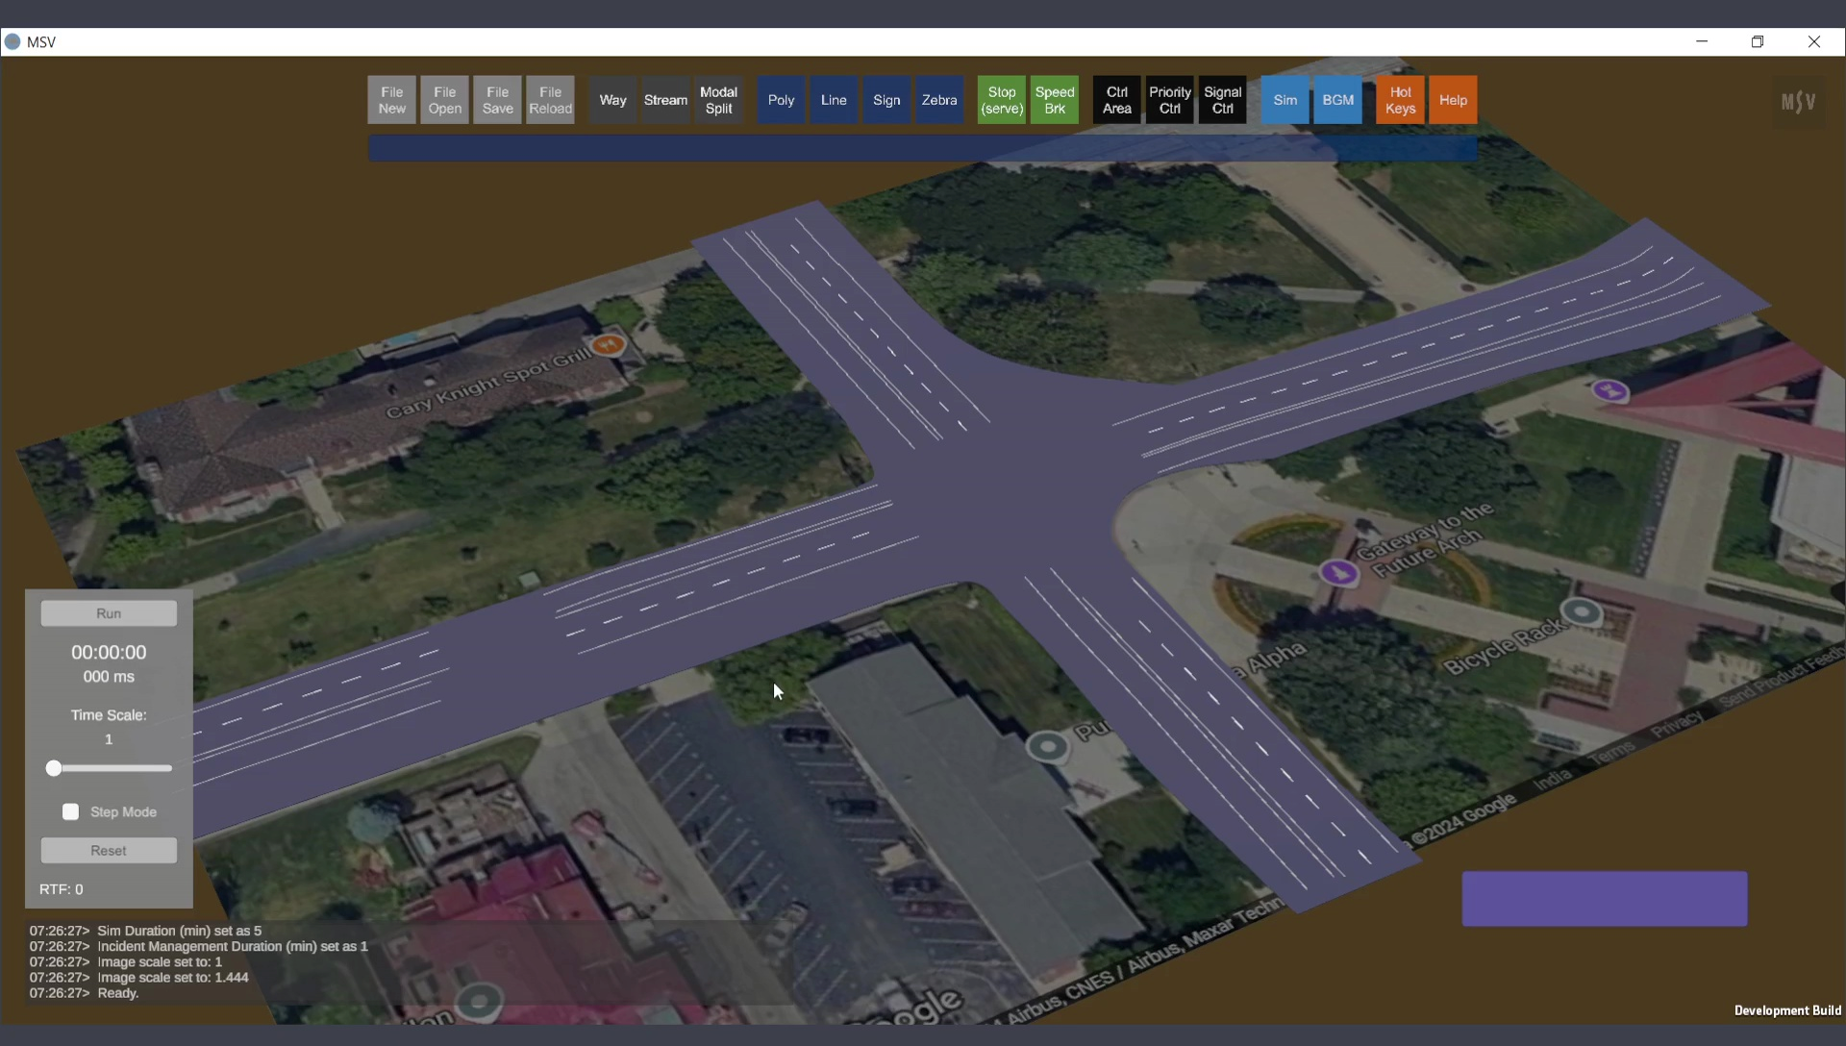Enable the Step Mode checkbox
This screenshot has width=1846, height=1046.
click(71, 812)
